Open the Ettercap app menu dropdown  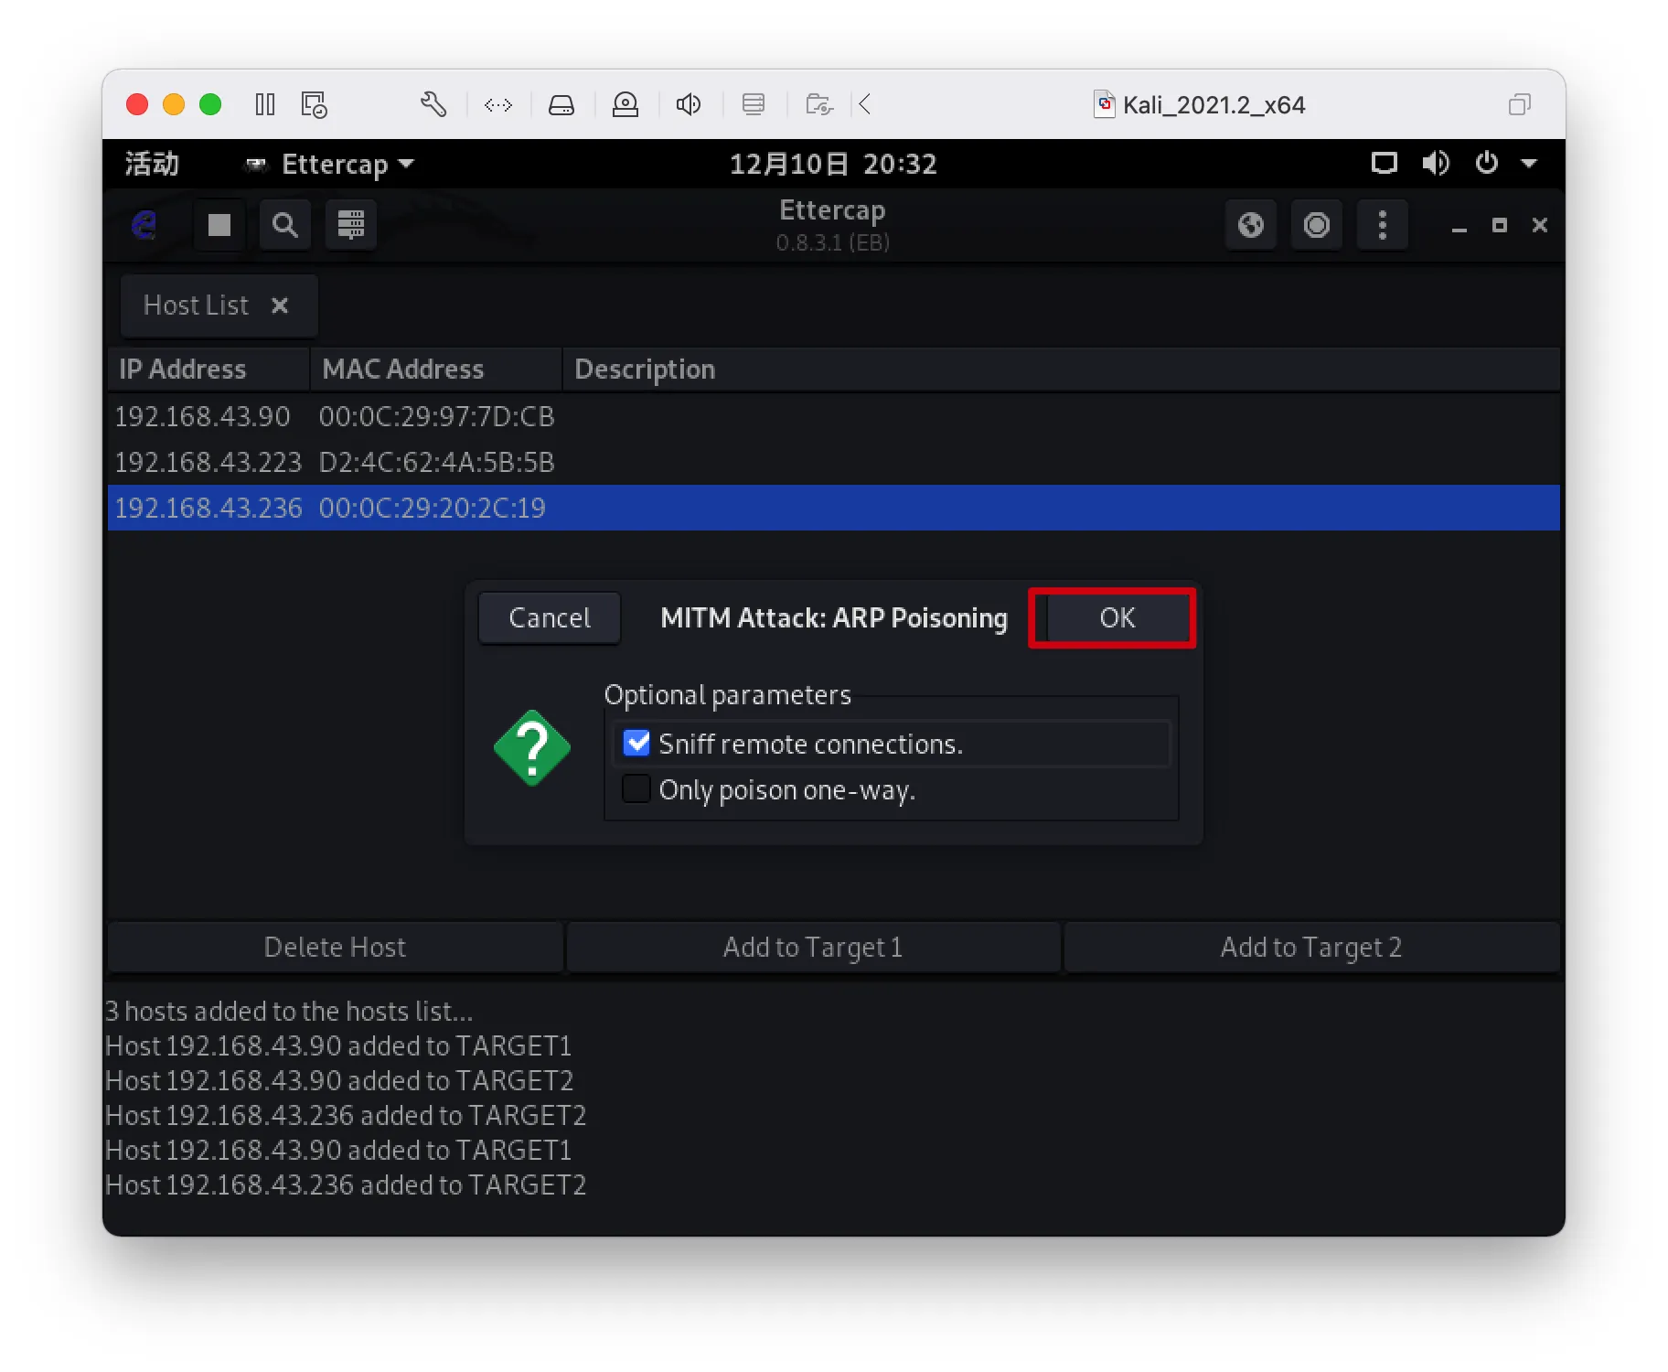(330, 164)
